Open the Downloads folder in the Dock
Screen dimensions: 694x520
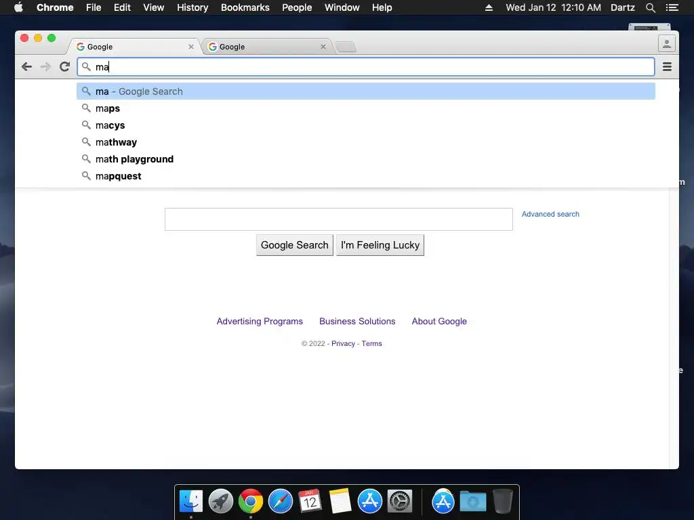(x=472, y=502)
